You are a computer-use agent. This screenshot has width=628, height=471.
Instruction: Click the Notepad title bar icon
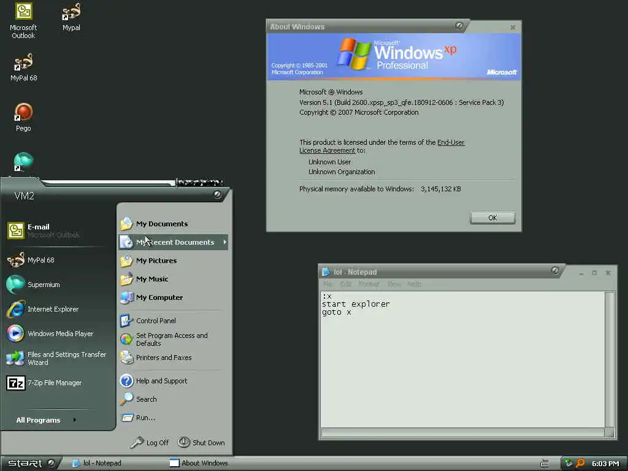(x=326, y=272)
